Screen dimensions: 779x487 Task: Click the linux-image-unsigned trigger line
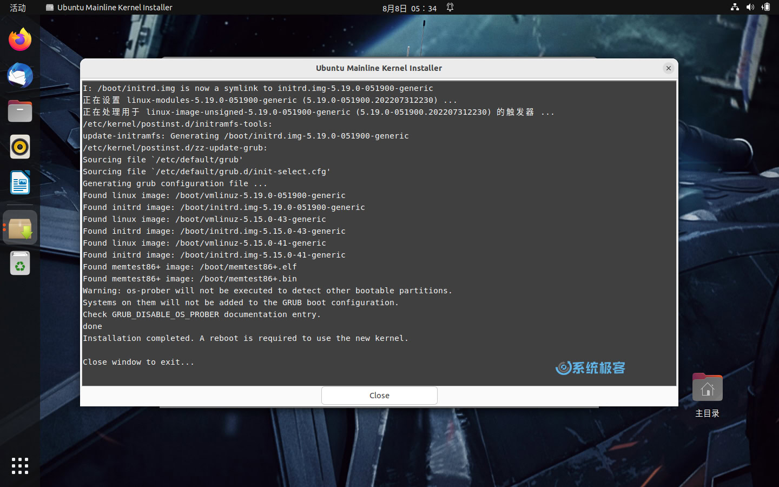pyautogui.click(x=319, y=112)
